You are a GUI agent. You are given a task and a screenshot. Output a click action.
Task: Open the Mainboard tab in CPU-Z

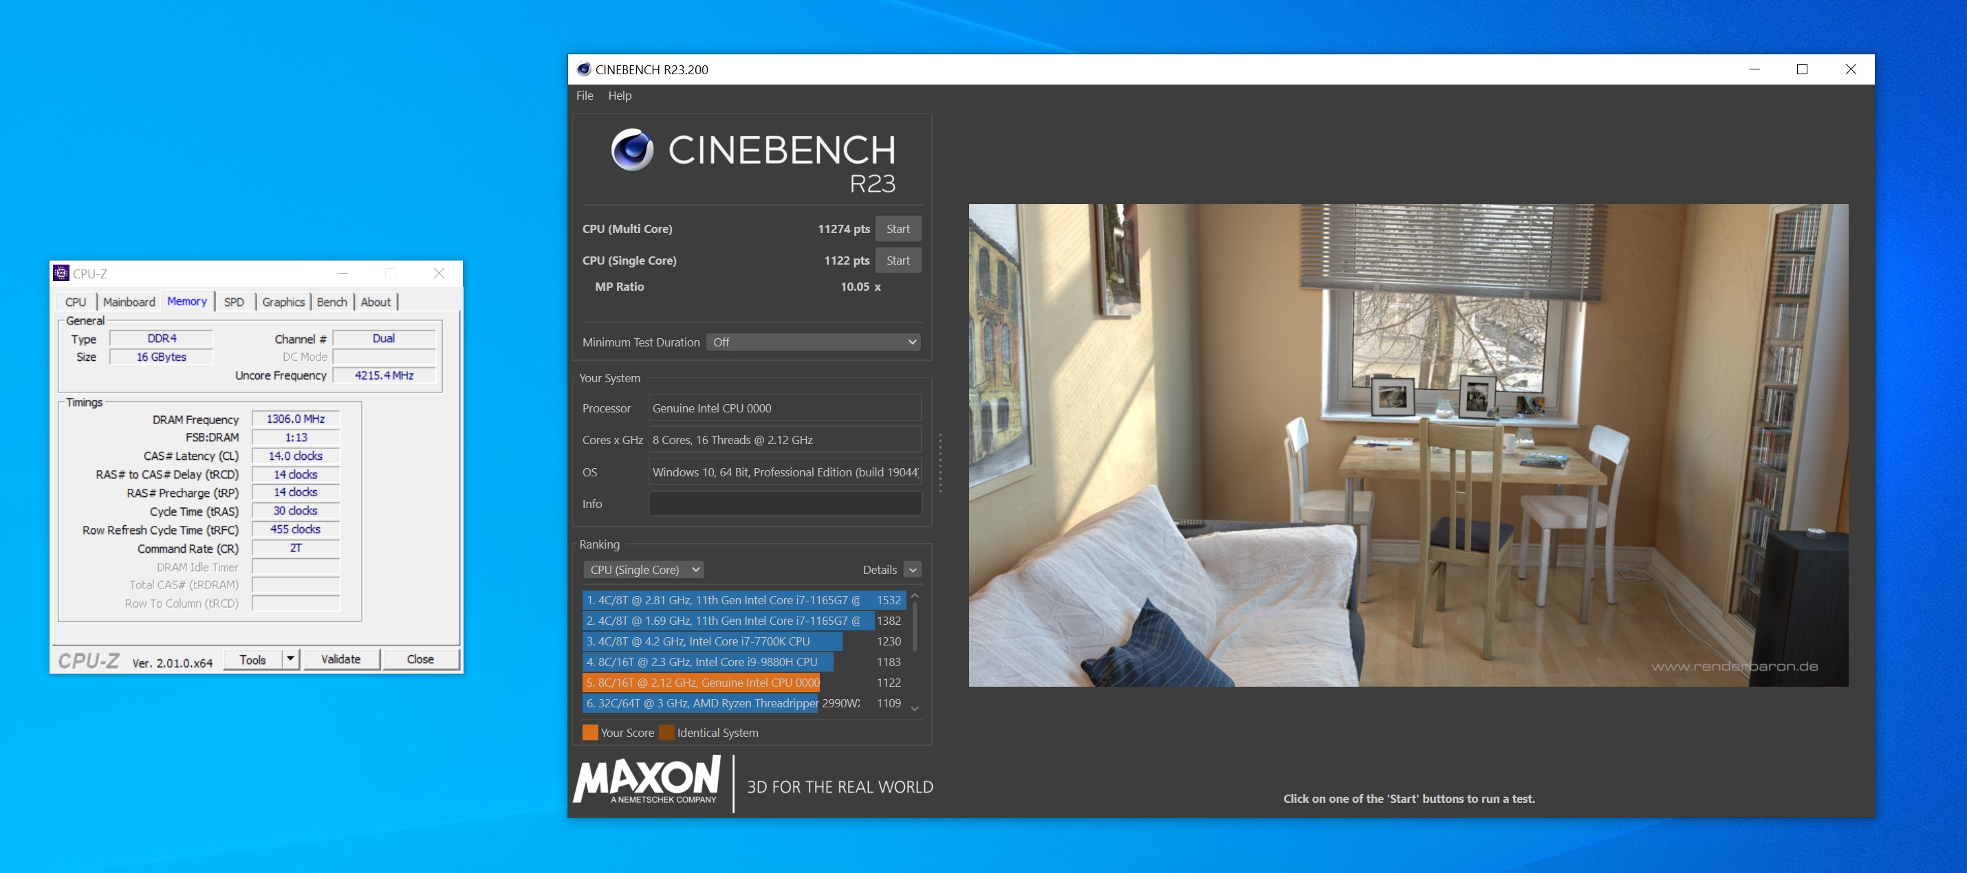(129, 302)
